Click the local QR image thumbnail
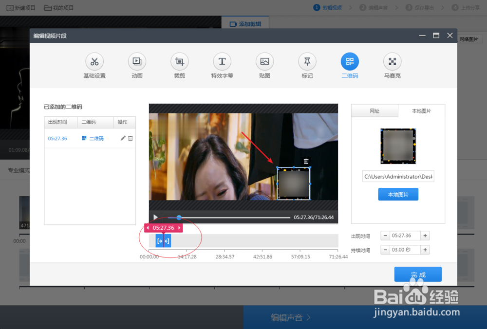The image size is (487, 329). [398, 146]
